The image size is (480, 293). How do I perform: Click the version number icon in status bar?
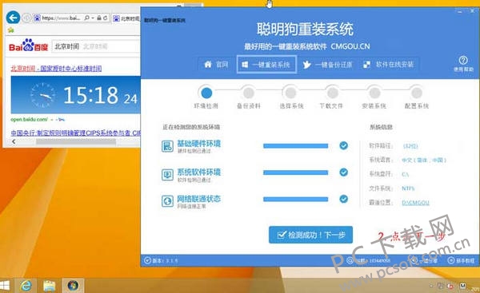147,260
